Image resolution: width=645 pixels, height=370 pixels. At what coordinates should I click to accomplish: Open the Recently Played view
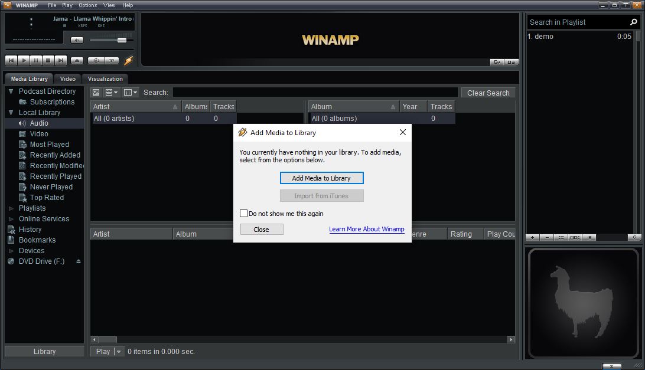pos(56,176)
